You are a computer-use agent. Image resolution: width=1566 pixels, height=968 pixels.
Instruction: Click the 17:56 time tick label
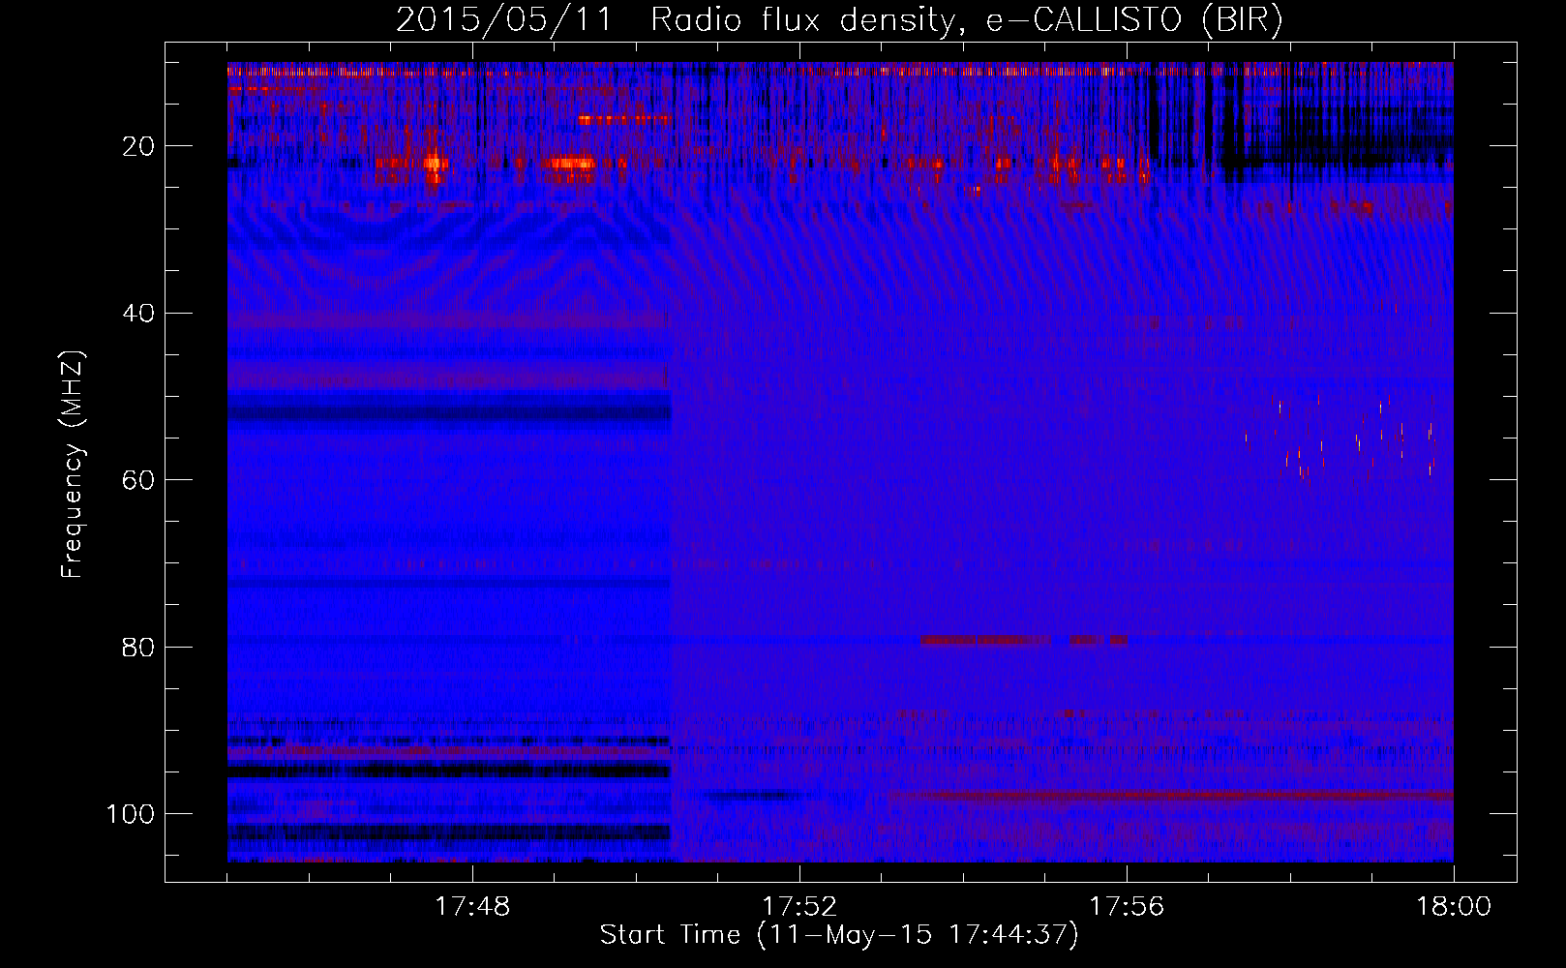(1127, 907)
